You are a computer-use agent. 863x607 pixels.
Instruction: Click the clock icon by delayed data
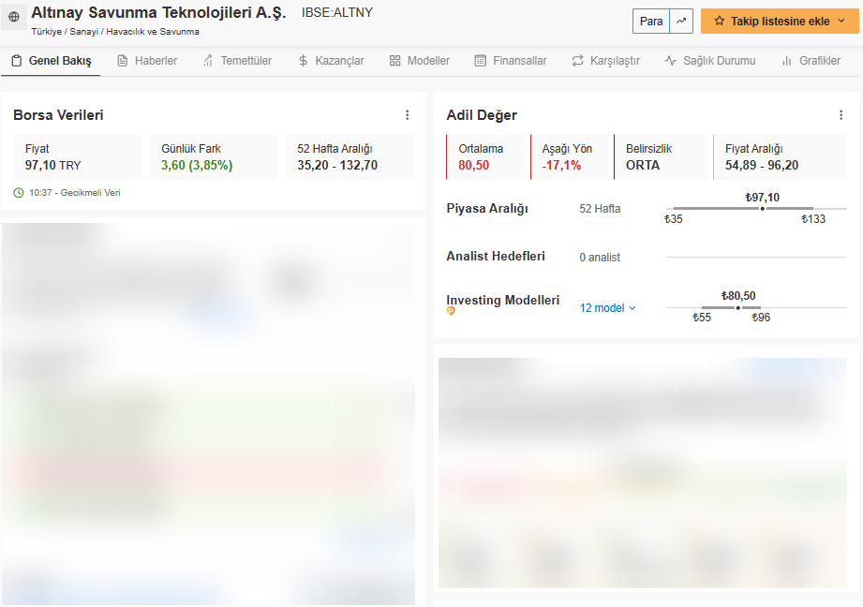19,193
